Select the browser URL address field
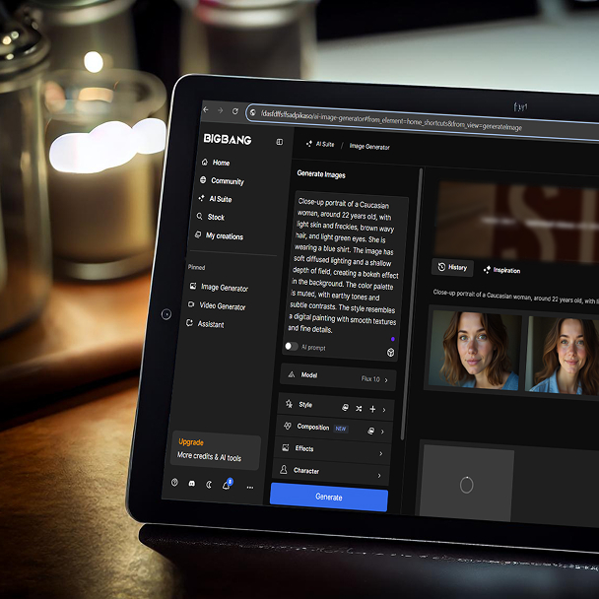The width and height of the screenshot is (599, 599). point(422,120)
